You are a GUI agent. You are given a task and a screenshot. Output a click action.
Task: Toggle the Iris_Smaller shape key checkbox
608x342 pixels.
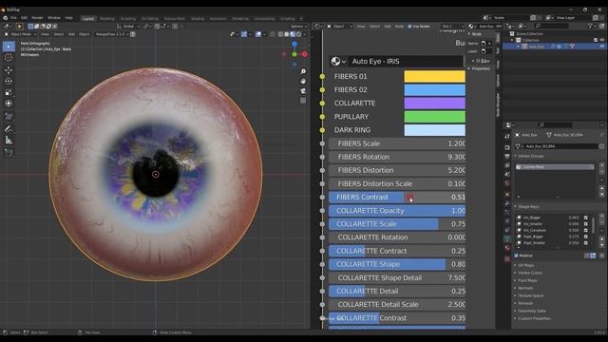(x=586, y=224)
